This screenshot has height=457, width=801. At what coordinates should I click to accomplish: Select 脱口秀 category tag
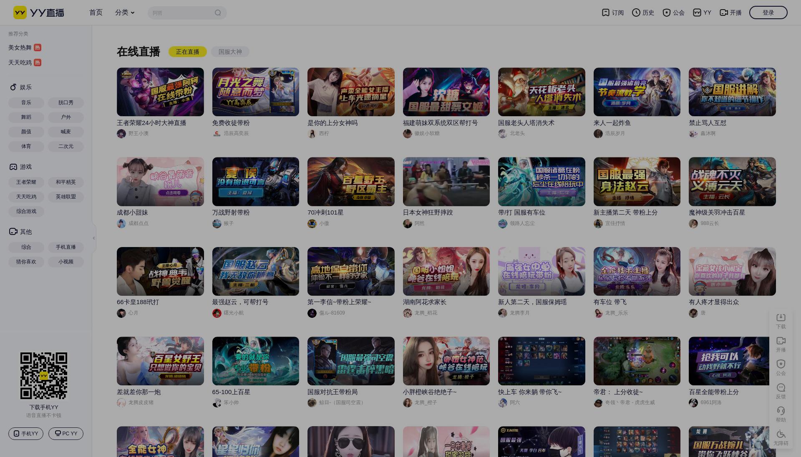click(66, 102)
